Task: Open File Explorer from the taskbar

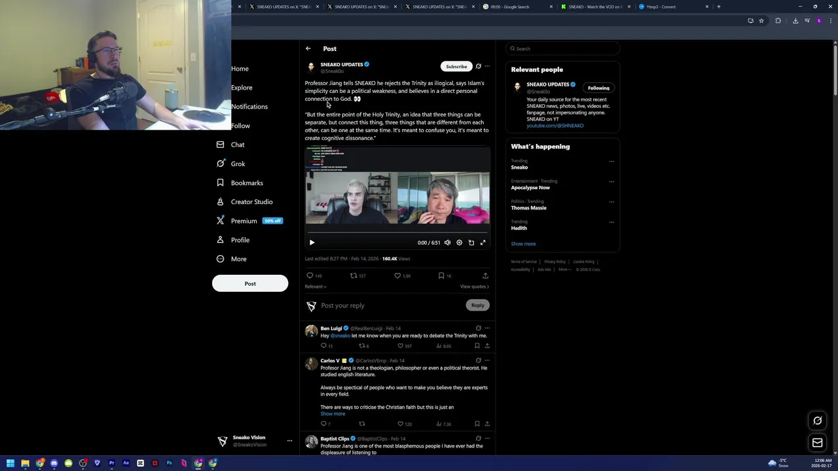Action: 25,463
